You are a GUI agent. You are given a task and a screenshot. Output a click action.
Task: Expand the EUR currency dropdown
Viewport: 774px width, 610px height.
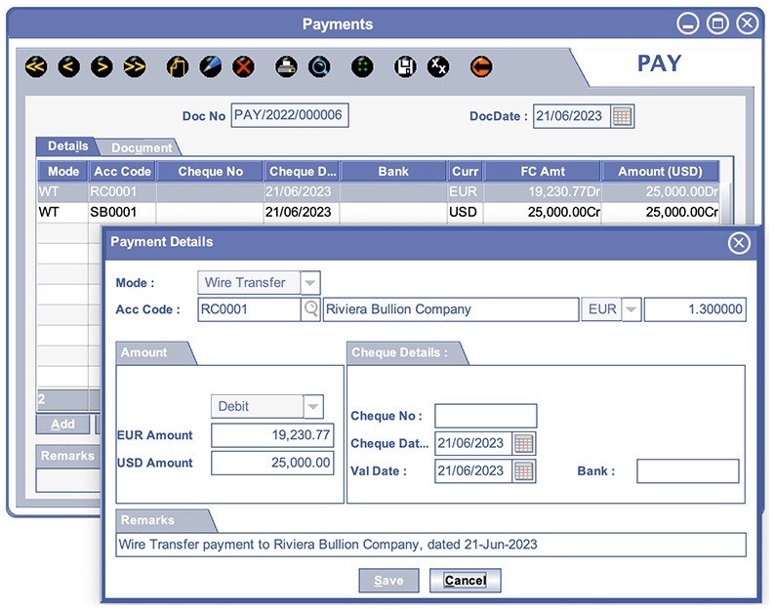pyautogui.click(x=631, y=309)
